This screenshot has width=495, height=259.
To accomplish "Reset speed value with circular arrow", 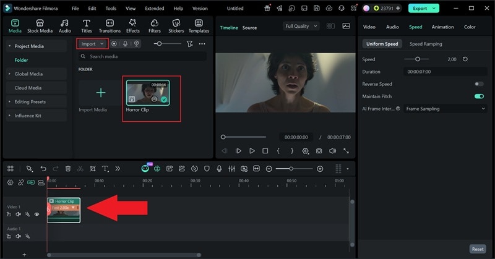I will 465,59.
